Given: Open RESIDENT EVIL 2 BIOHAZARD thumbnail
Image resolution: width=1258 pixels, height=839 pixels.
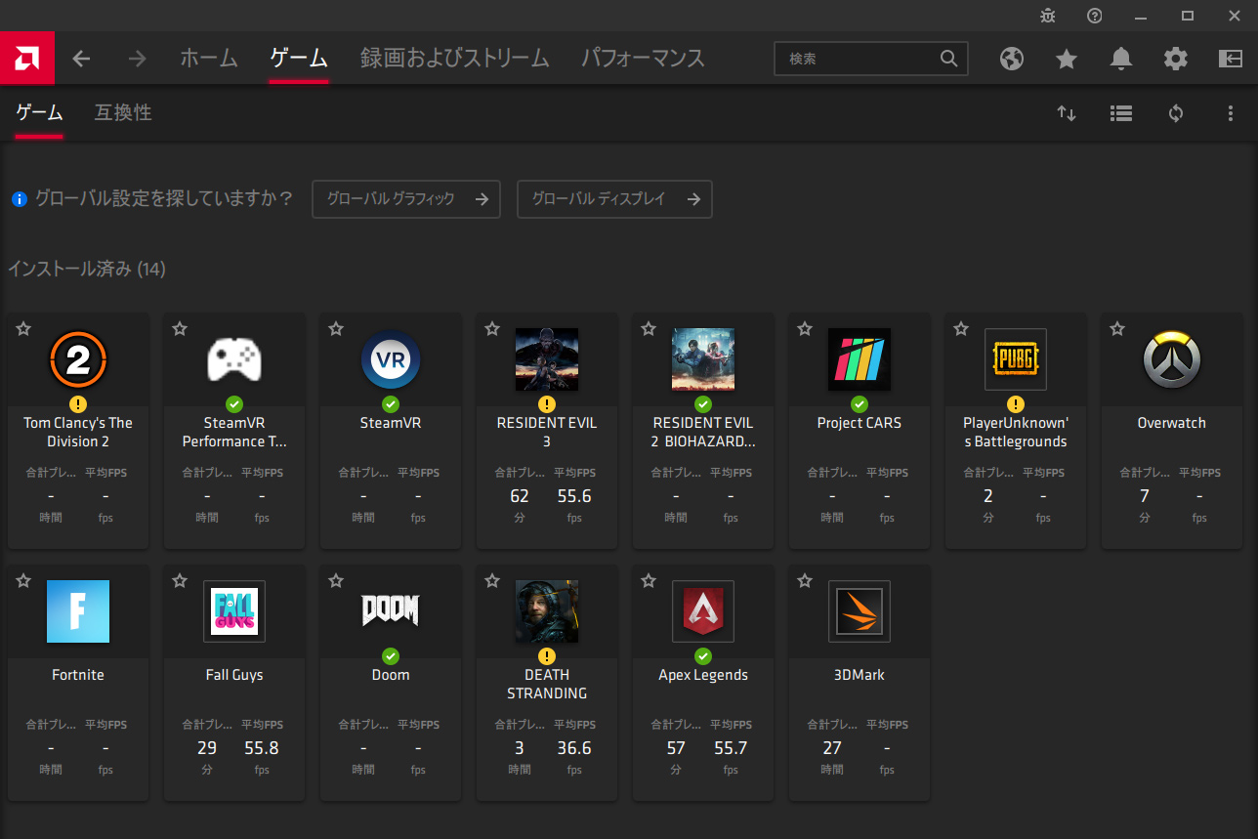Looking at the screenshot, I should tap(703, 359).
